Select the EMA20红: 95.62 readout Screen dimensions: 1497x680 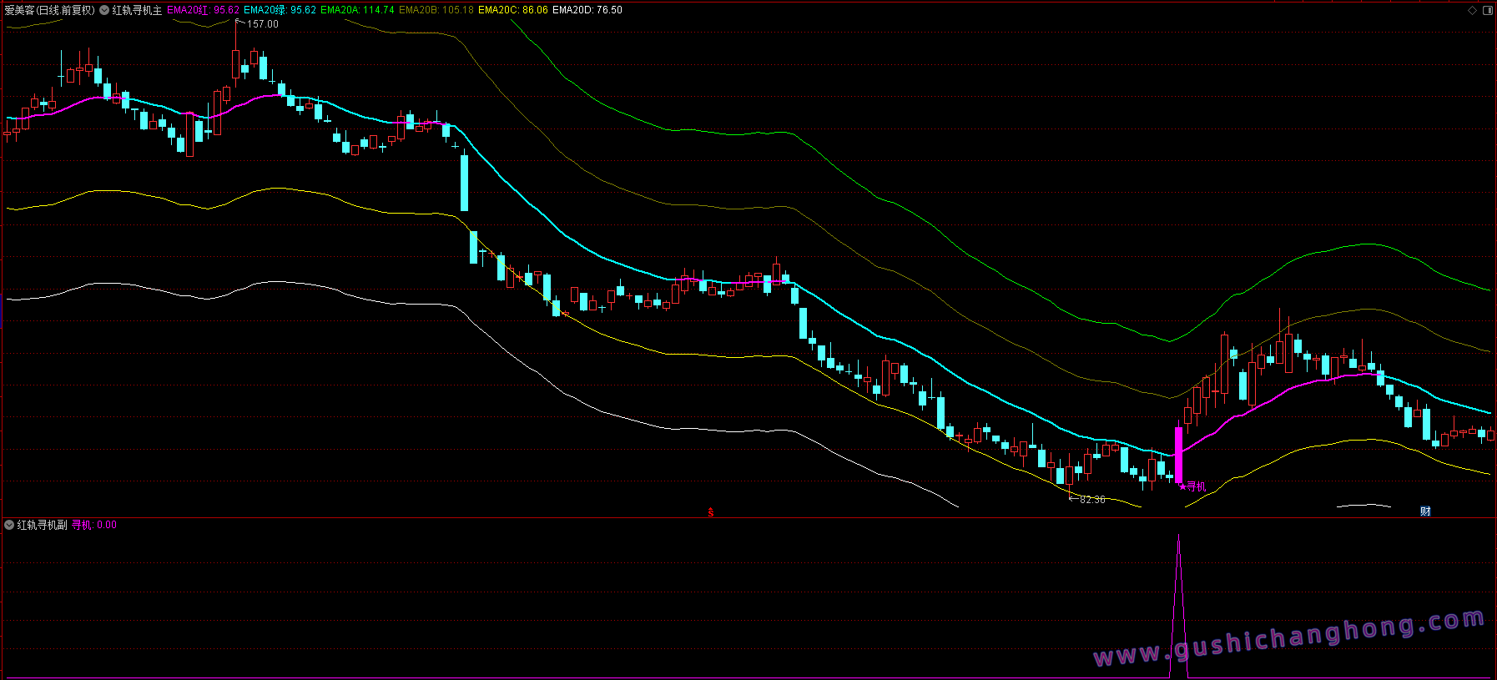click(x=203, y=10)
